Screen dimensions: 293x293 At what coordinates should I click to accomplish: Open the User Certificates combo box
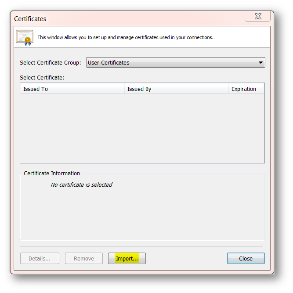tap(171, 63)
